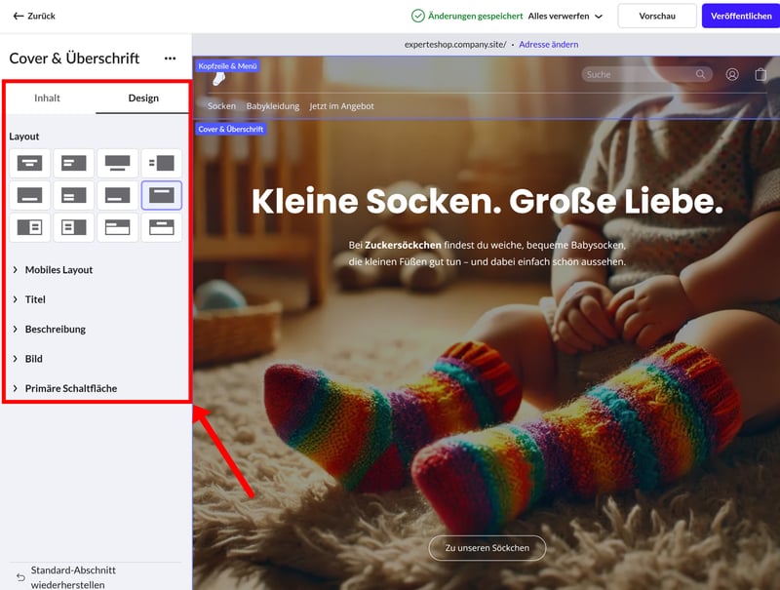Image resolution: width=780 pixels, height=590 pixels.
Task: Select the first layout thumbnail in top row
Action: (x=30, y=163)
